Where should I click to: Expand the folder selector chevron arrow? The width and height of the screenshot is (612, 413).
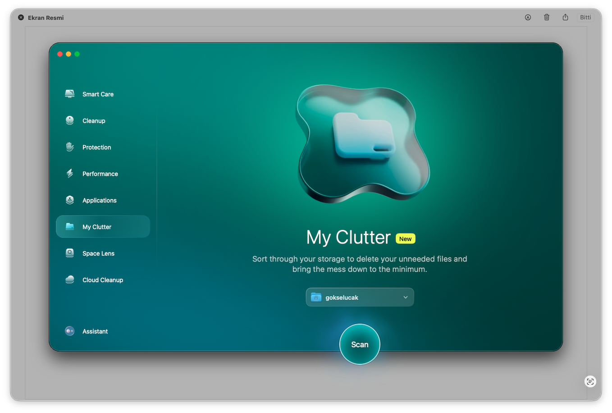coord(405,298)
